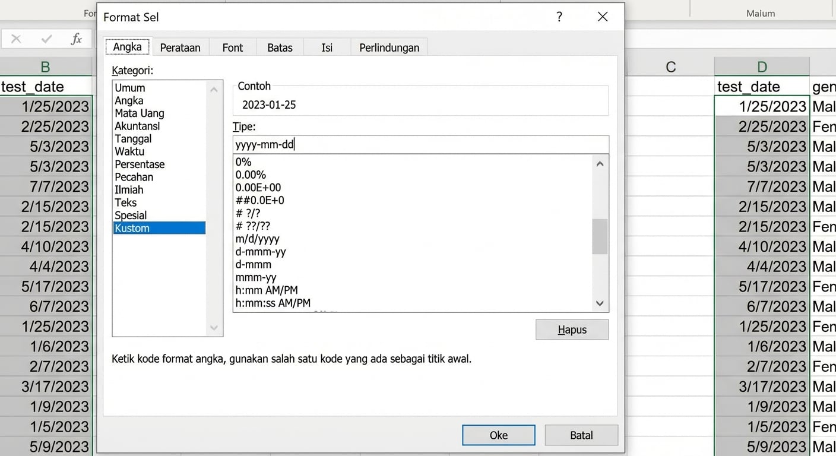
Task: Choose the "m/d/yyyy" format code
Action: pos(257,239)
